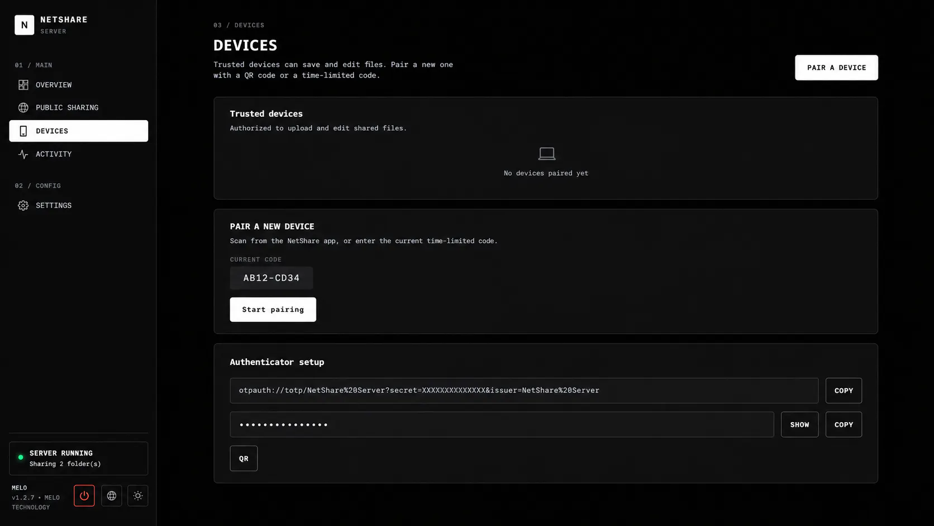Click the Activity pulse icon

click(x=23, y=154)
